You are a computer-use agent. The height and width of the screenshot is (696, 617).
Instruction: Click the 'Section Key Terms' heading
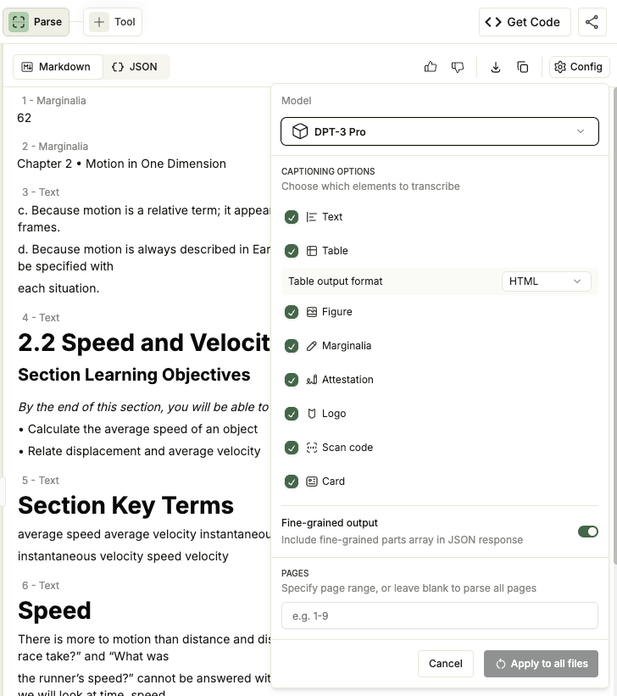[x=125, y=505]
